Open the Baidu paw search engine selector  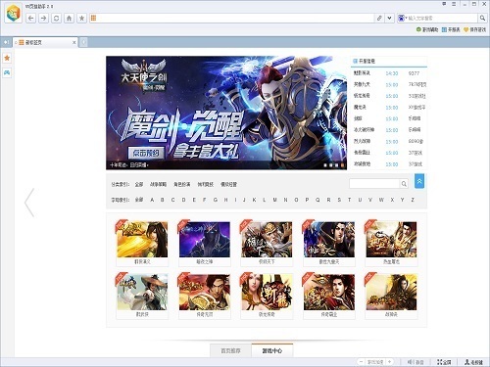click(x=402, y=18)
